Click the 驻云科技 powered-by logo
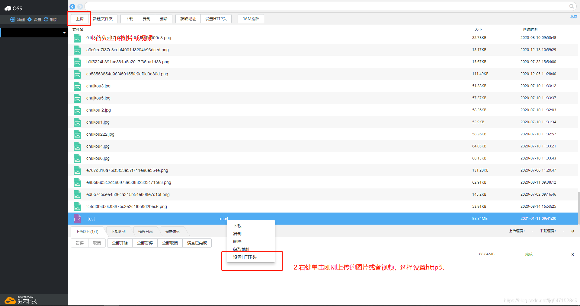The image size is (580, 306). pos(21,300)
